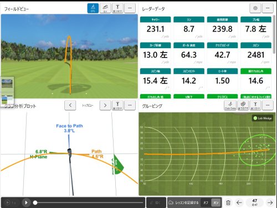Select the lower thumbnail in the side strip
This screenshot has width=277, height=208.
coord(7,100)
